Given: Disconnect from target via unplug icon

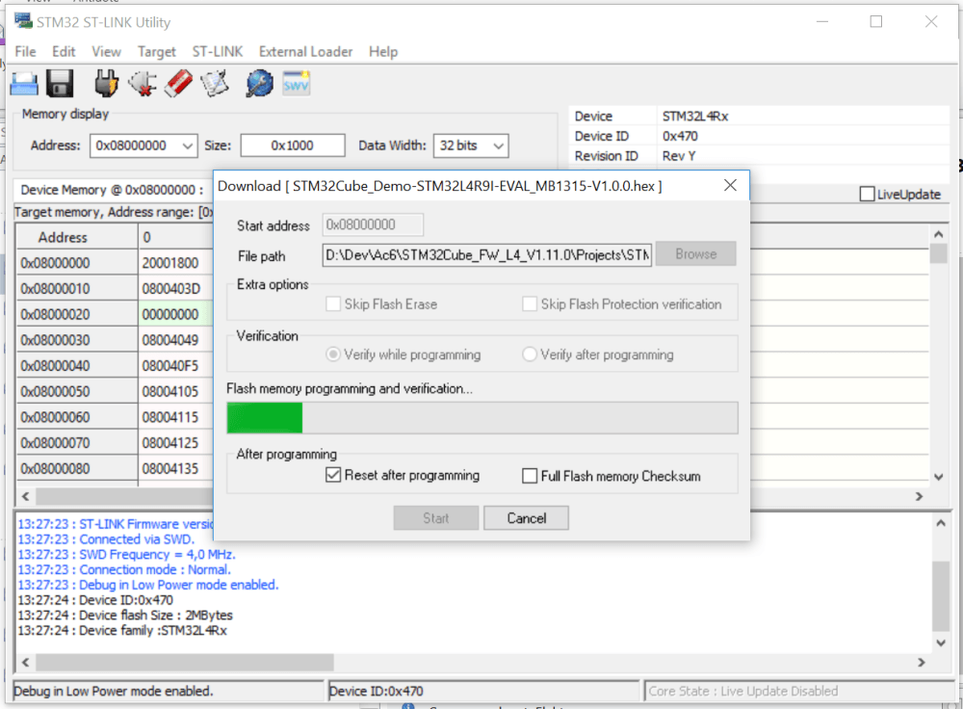Looking at the screenshot, I should (142, 84).
